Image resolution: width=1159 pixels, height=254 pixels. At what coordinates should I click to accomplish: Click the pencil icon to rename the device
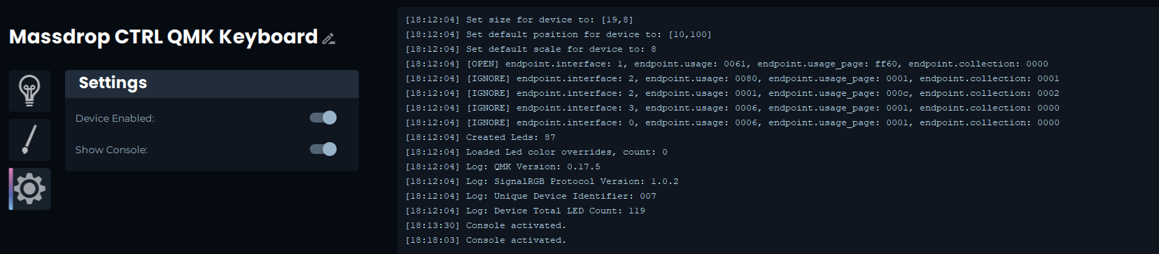[329, 38]
